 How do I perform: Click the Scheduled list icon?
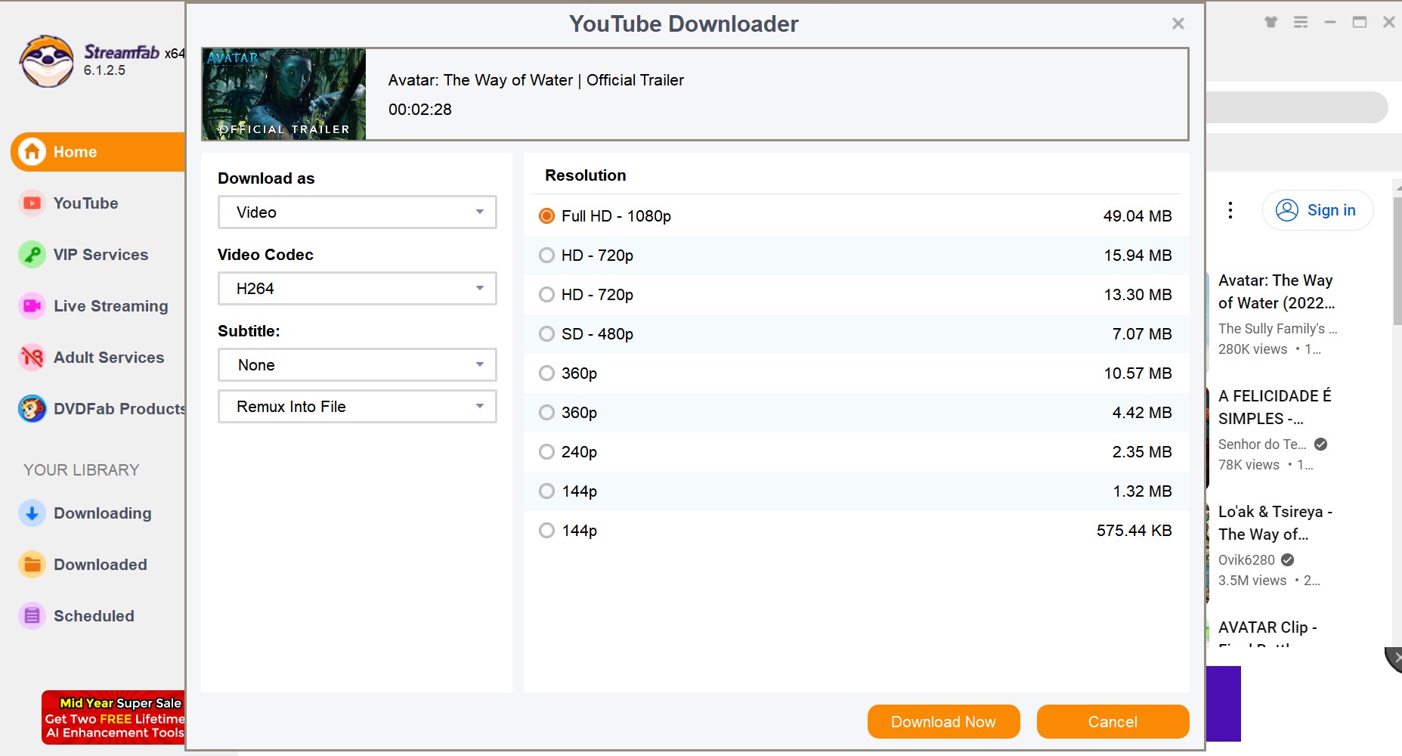click(x=32, y=616)
